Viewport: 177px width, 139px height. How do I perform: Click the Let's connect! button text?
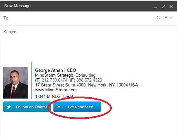click(x=81, y=107)
